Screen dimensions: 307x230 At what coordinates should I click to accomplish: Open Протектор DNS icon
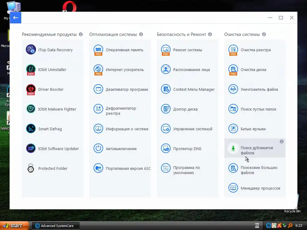pos(165,149)
